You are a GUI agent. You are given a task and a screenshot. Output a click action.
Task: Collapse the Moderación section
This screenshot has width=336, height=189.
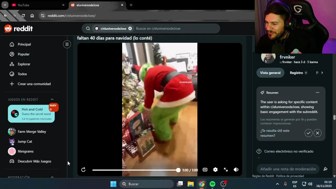coord(52,177)
